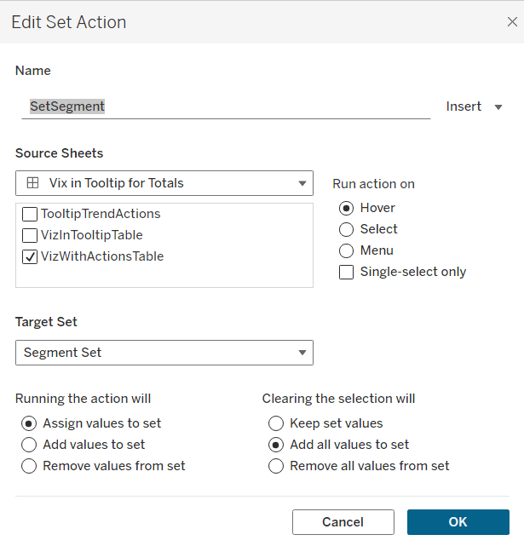Select Assign values to set

click(x=29, y=423)
